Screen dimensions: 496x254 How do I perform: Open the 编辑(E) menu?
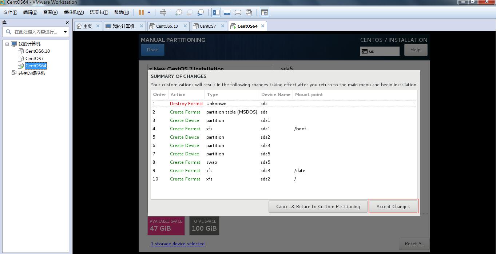point(30,12)
